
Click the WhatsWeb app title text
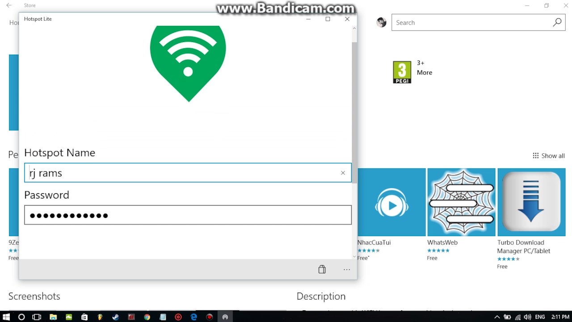coord(442,242)
